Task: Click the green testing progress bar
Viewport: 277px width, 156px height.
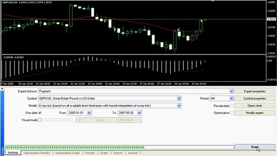Action: [120, 147]
